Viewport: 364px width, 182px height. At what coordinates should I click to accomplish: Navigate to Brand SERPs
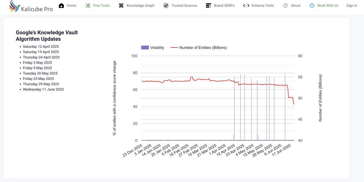tap(224, 5)
